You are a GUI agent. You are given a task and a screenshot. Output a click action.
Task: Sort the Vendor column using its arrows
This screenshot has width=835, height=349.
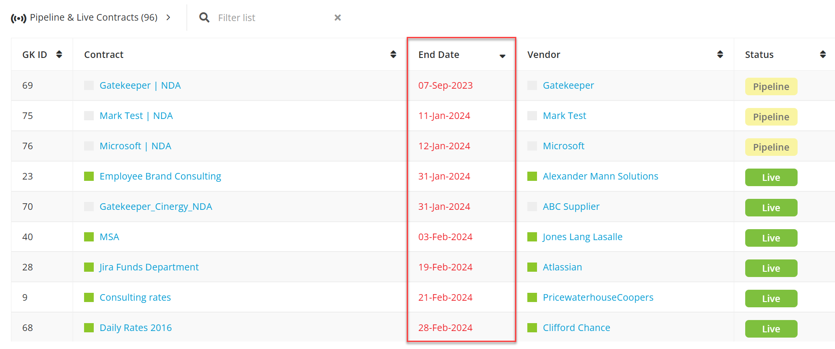[720, 54]
